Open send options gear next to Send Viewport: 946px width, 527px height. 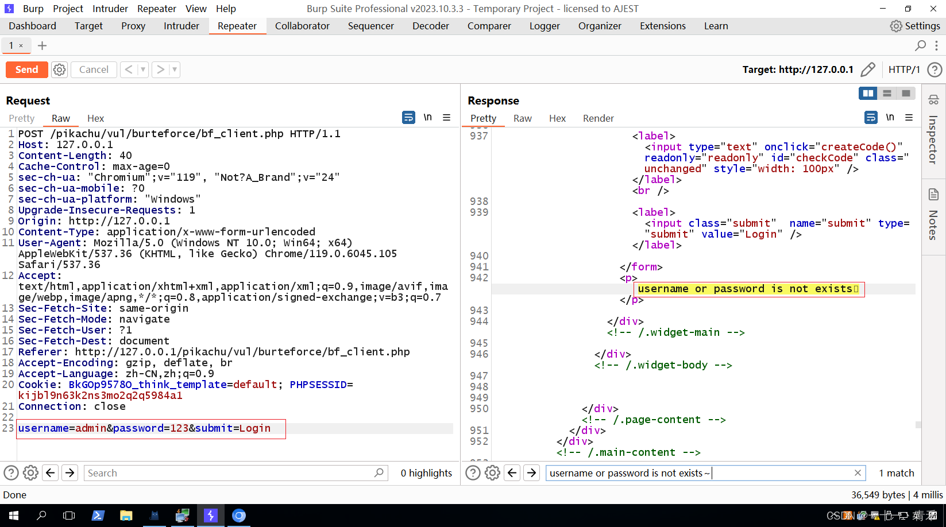click(59, 69)
